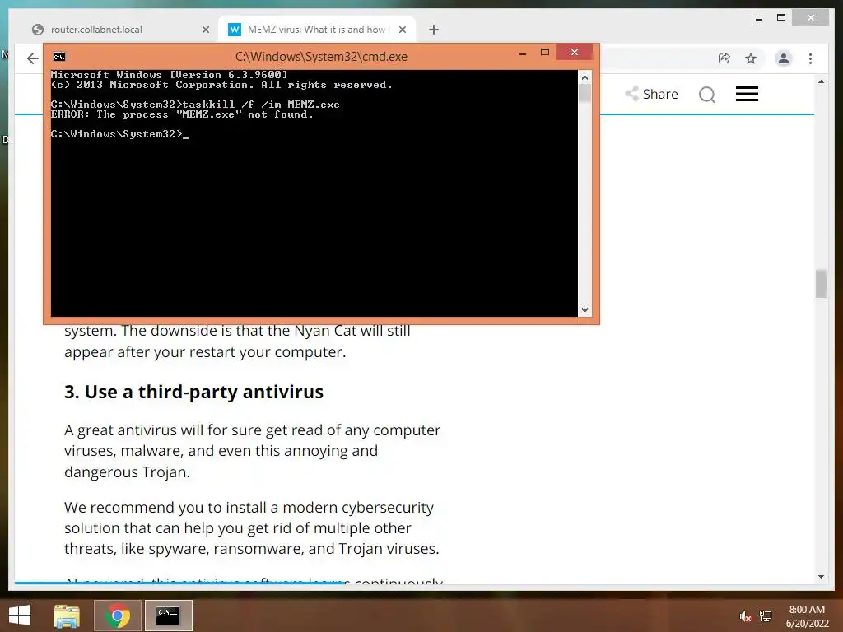Maximize the Chrome window

click(x=781, y=18)
